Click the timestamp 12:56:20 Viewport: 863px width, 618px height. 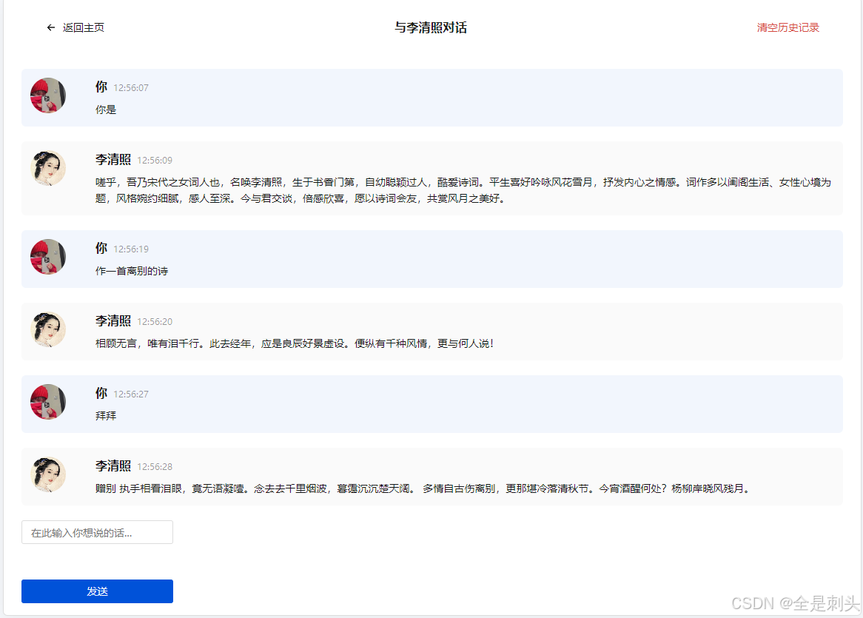click(x=155, y=321)
